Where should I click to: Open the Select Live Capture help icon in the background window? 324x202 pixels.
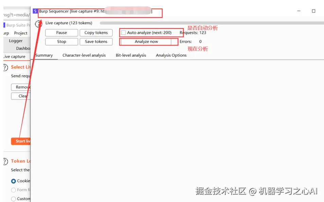point(5,67)
